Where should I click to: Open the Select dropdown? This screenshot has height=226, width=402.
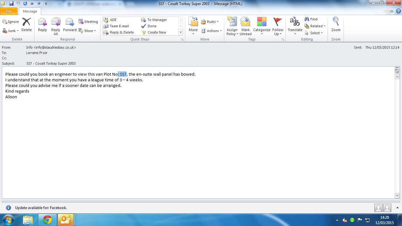(x=313, y=33)
